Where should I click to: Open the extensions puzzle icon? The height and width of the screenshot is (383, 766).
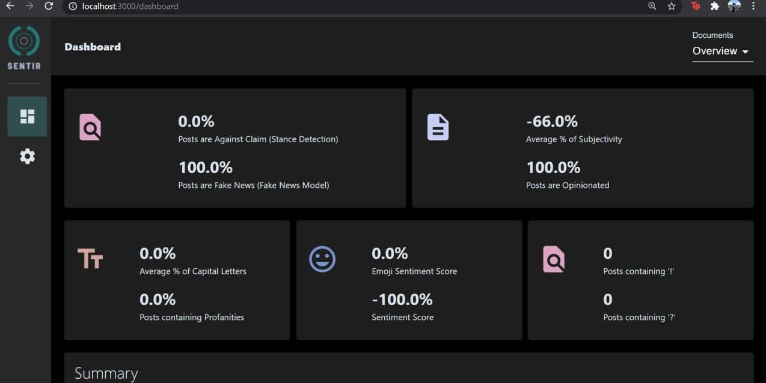714,6
